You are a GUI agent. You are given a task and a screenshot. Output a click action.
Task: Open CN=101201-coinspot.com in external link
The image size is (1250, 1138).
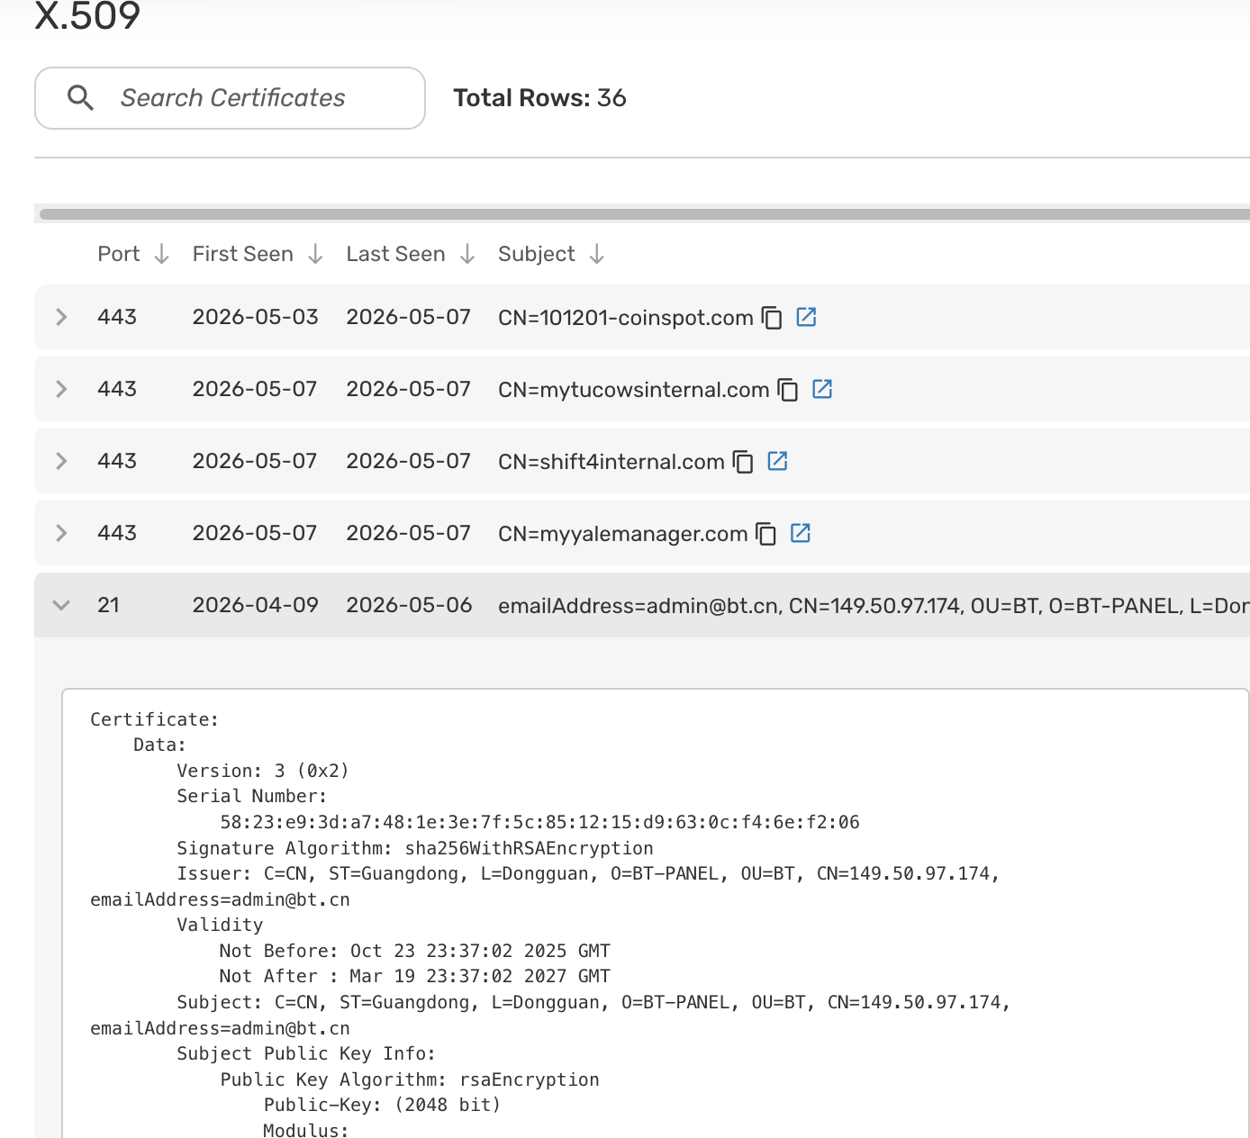[806, 317]
